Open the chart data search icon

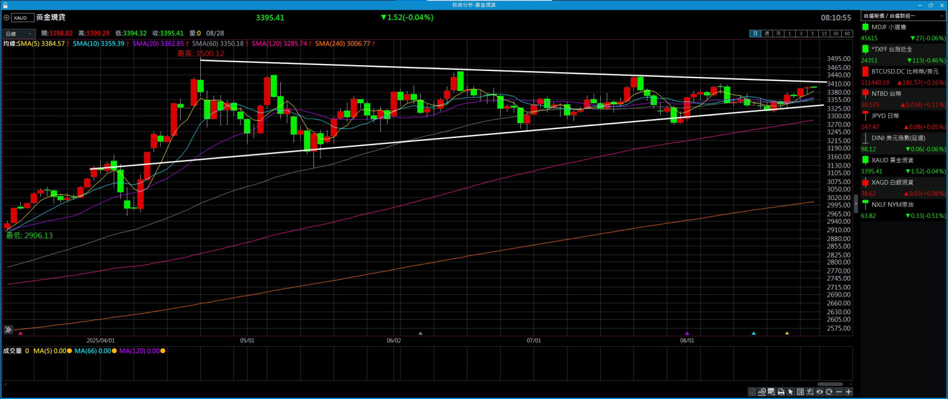[x=771, y=392]
